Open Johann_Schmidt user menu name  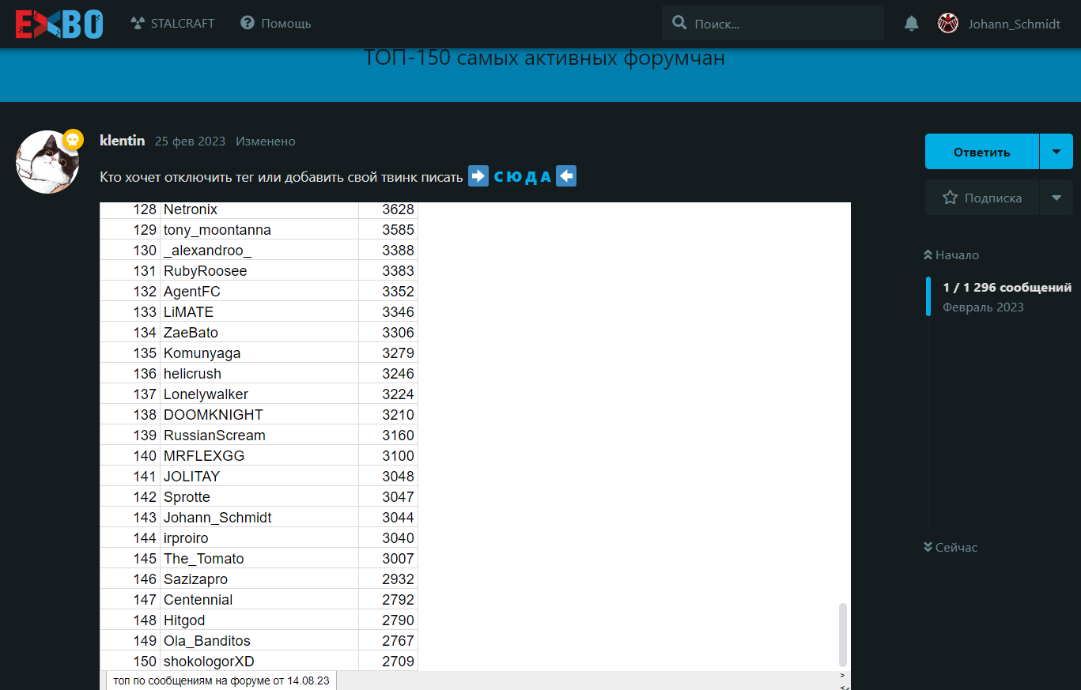coord(1015,24)
